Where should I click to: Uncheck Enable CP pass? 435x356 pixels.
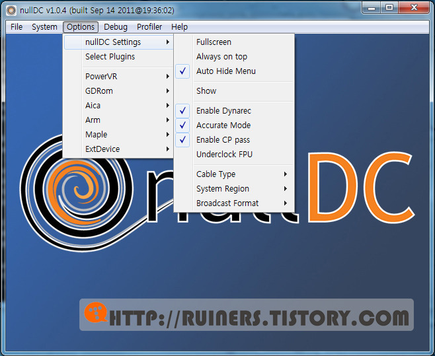point(234,140)
